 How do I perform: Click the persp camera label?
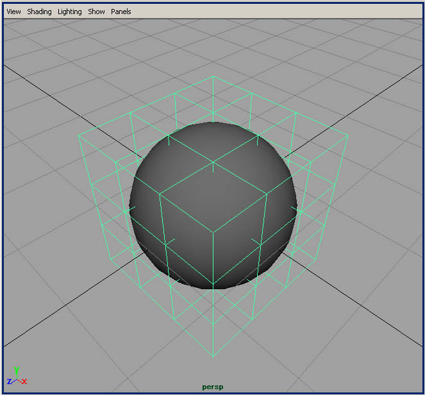click(x=213, y=387)
